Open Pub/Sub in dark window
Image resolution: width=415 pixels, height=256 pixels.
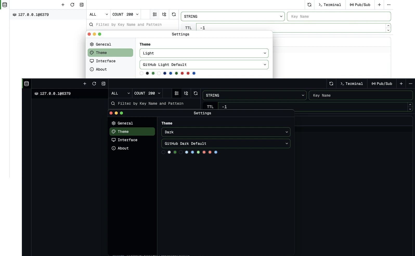pyautogui.click(x=382, y=84)
